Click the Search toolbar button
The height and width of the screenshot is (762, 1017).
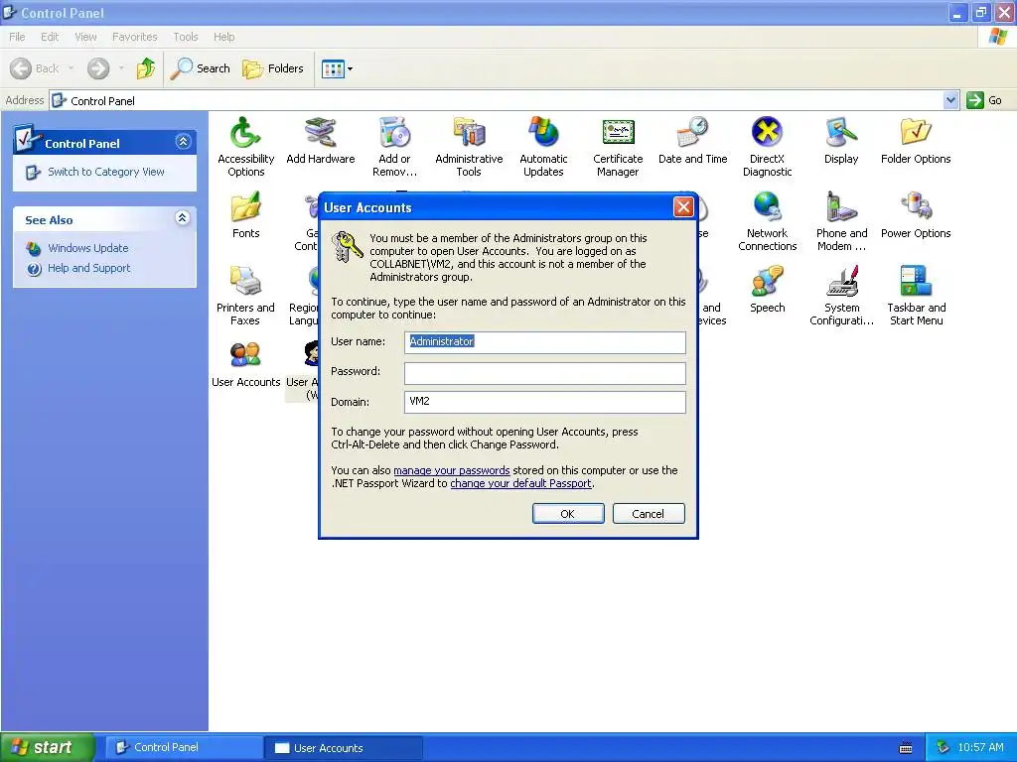[x=201, y=68]
